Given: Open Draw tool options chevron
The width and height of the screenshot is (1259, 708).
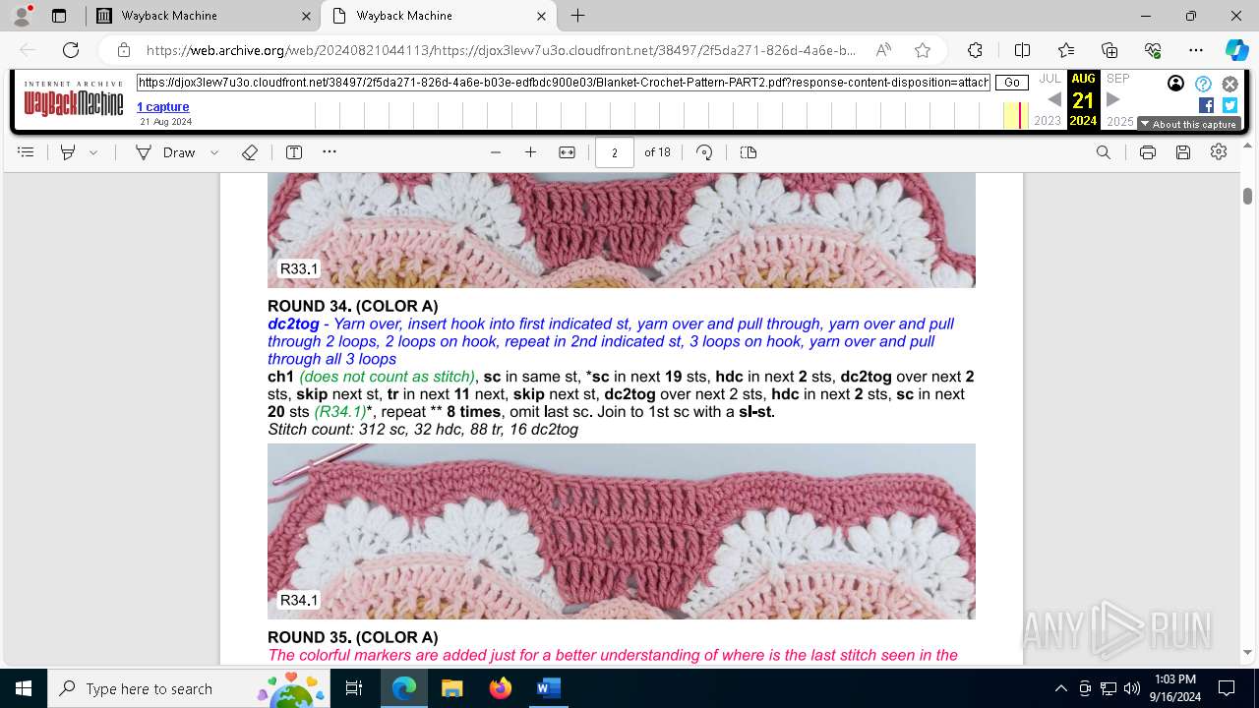Looking at the screenshot, I should [214, 152].
